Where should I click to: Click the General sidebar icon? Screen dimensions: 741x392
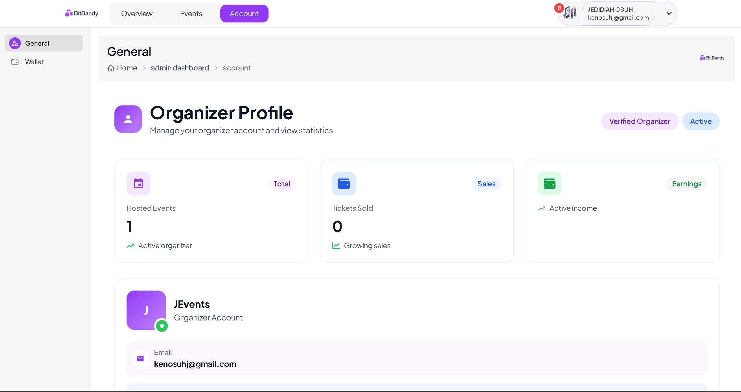[x=15, y=43]
